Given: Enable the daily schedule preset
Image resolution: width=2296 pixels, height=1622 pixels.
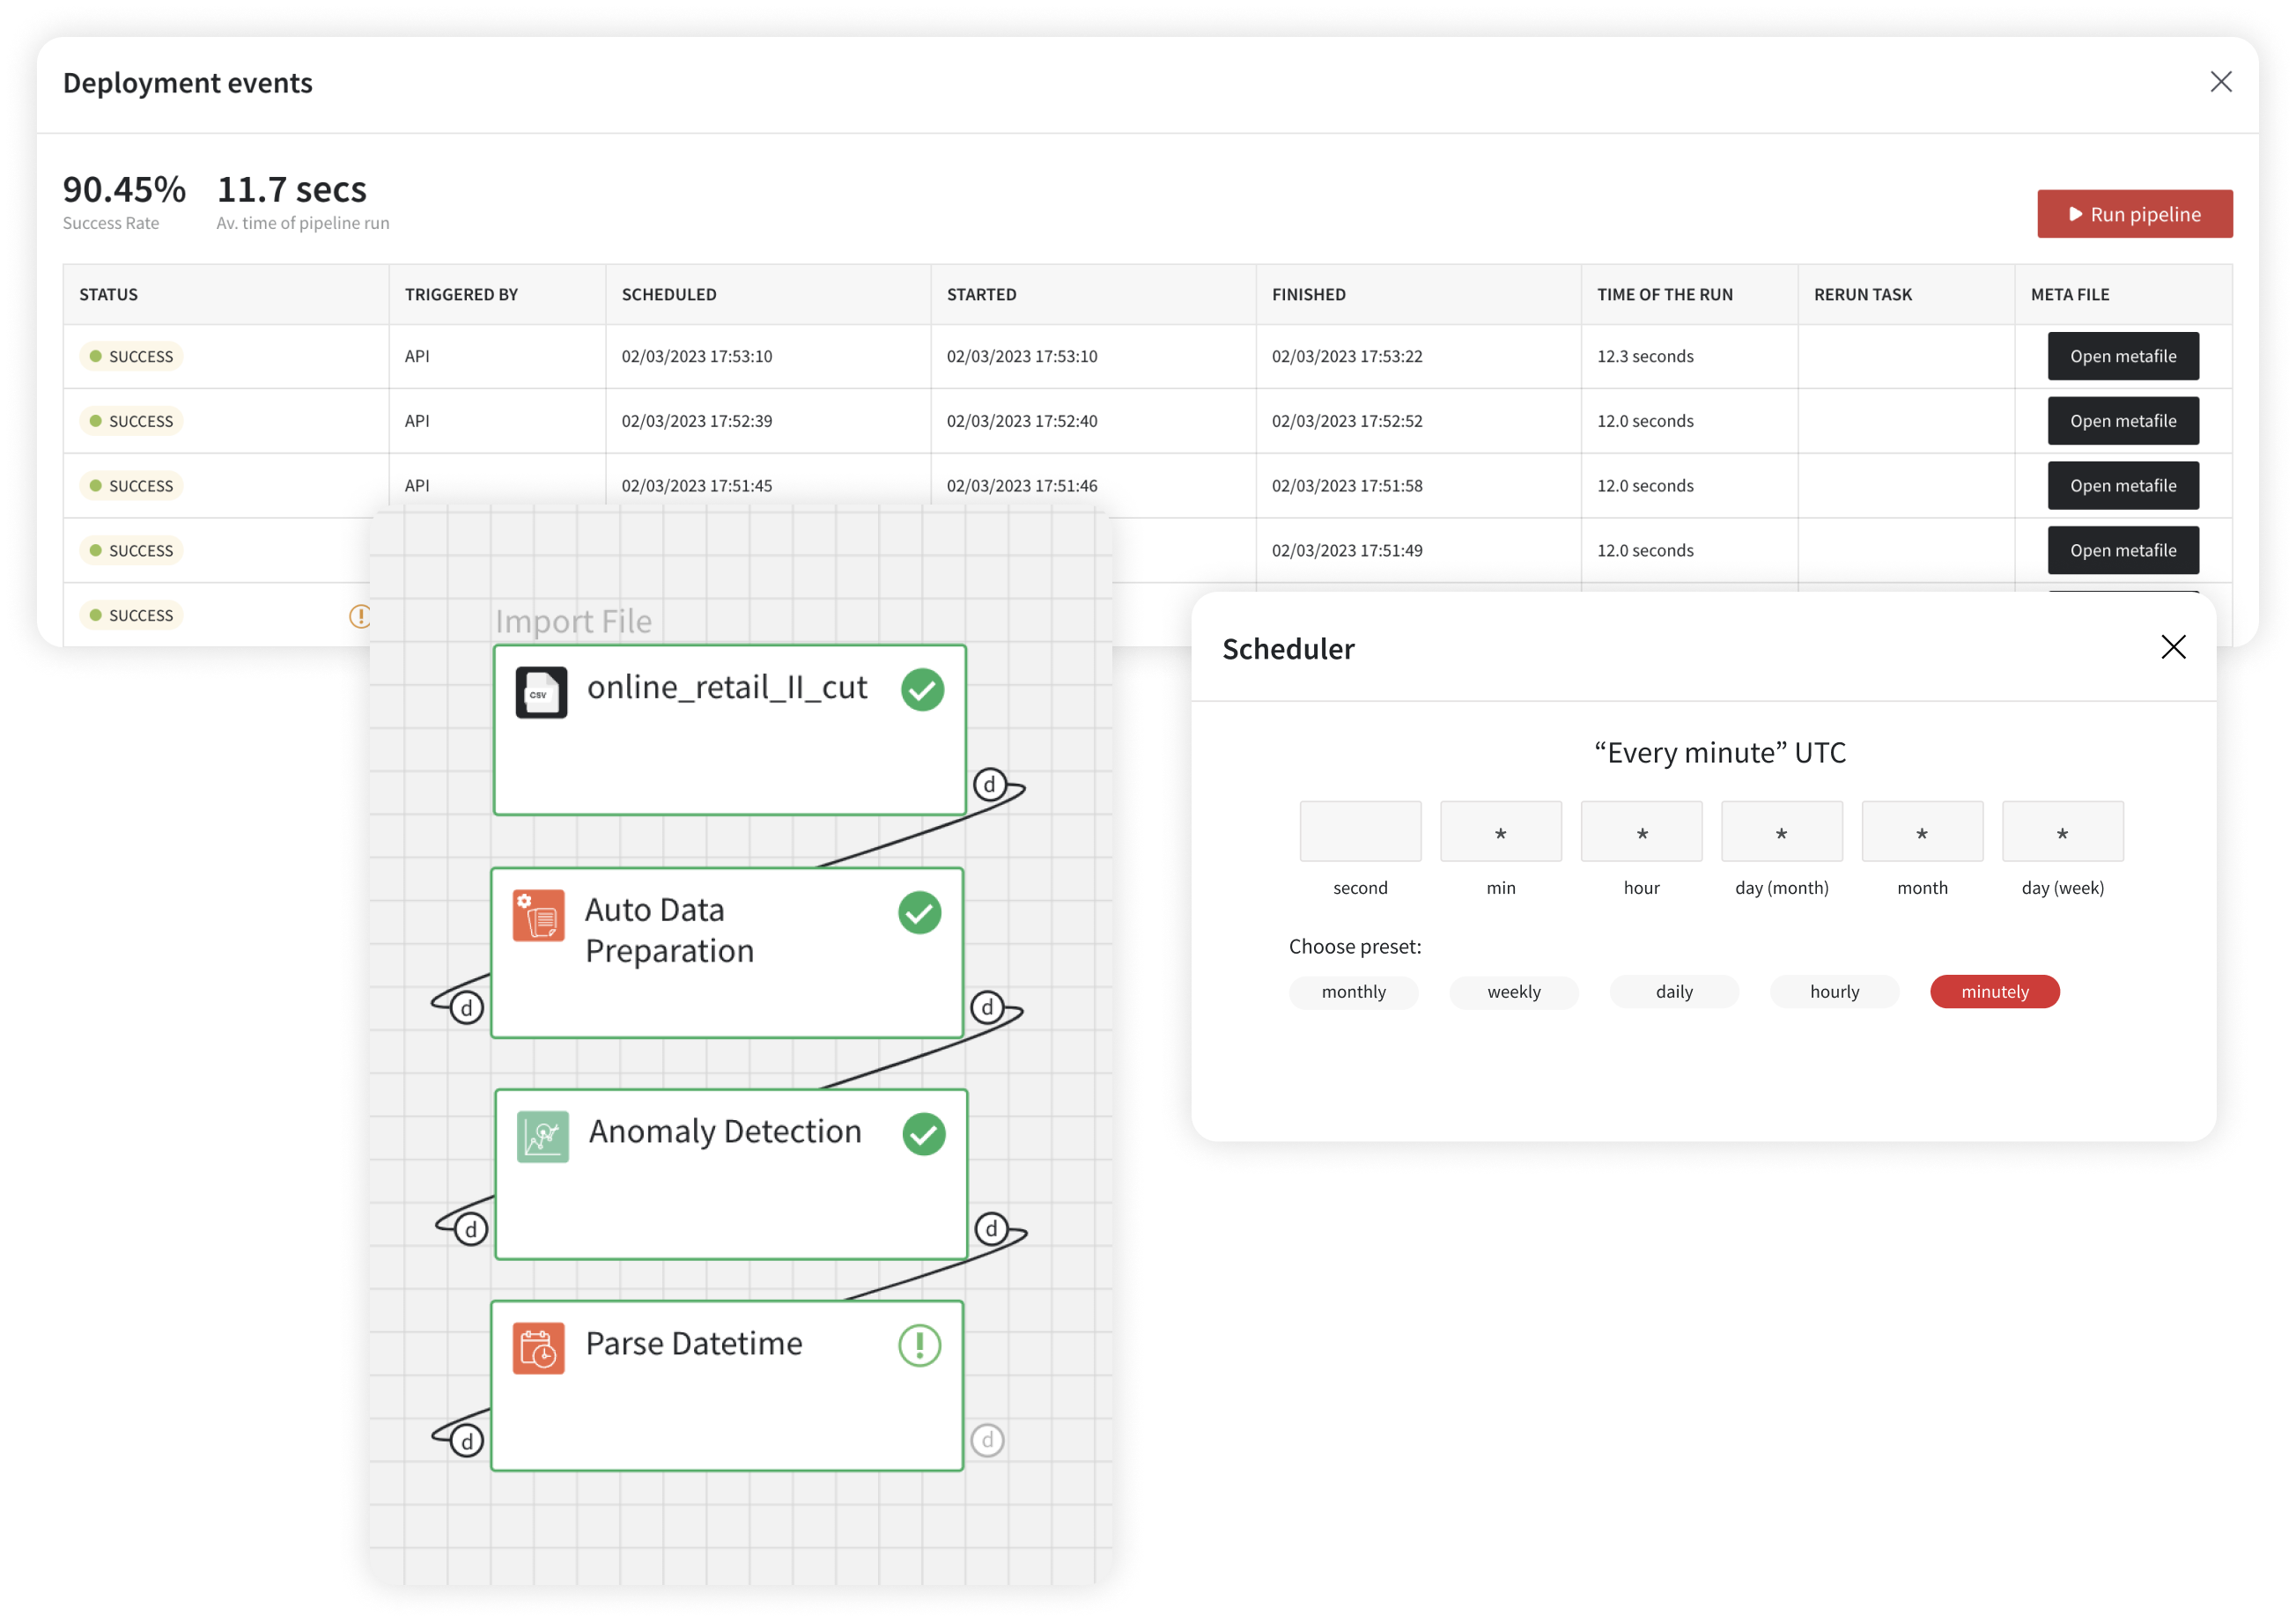Looking at the screenshot, I should click(1673, 991).
